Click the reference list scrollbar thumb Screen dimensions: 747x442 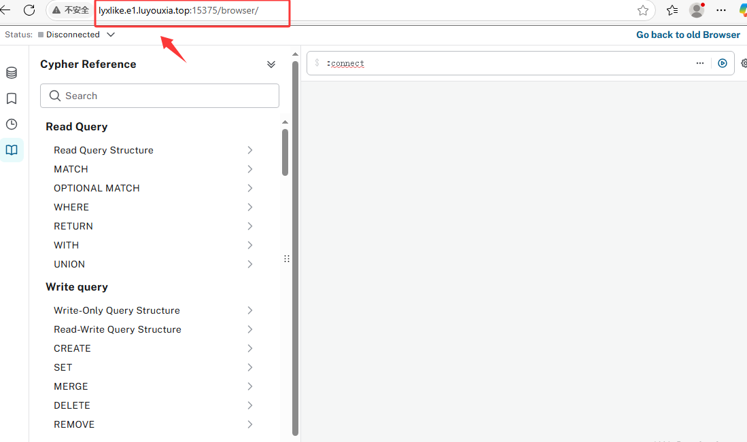tap(285, 152)
